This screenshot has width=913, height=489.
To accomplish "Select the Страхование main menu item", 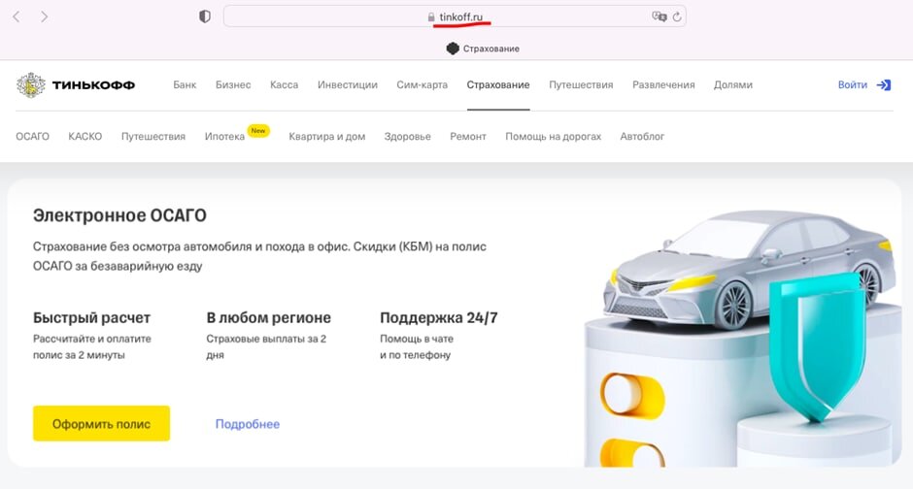I will (x=498, y=84).
